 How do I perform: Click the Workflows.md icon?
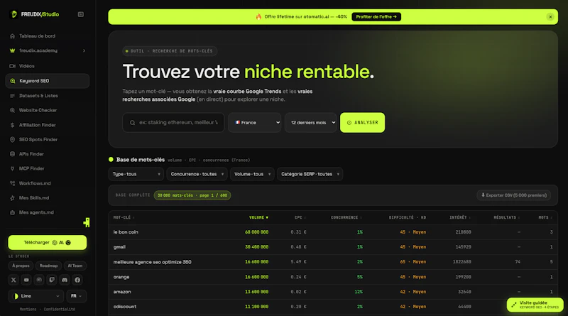tap(12, 183)
